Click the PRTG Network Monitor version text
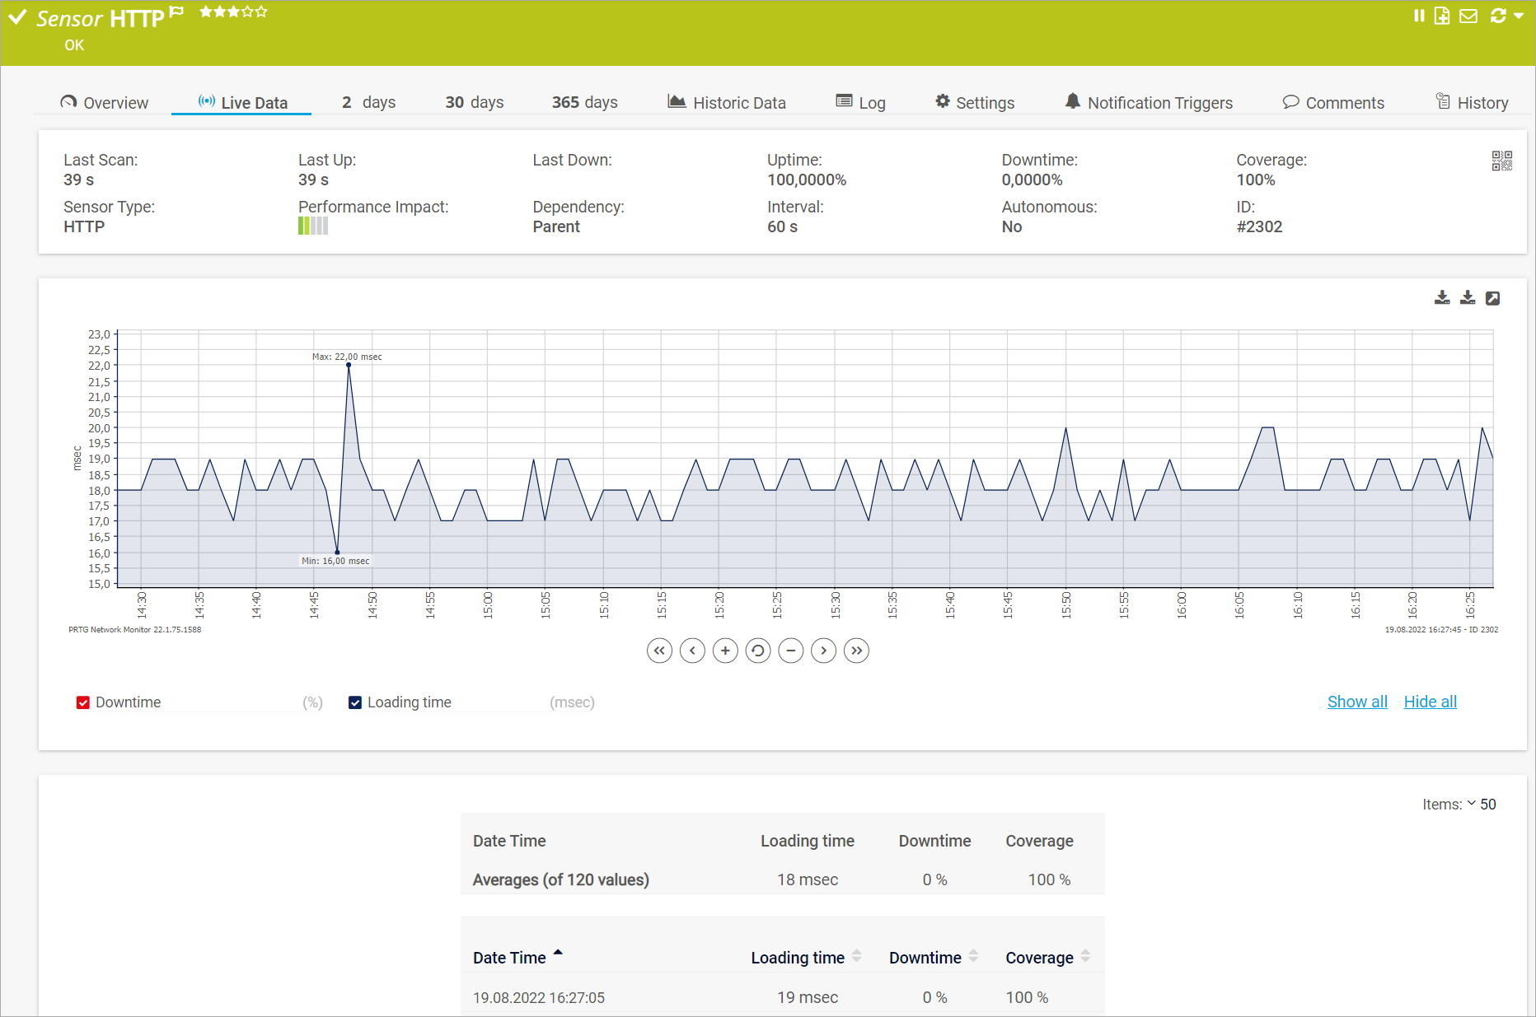The width and height of the screenshot is (1536, 1017). pyautogui.click(x=134, y=629)
